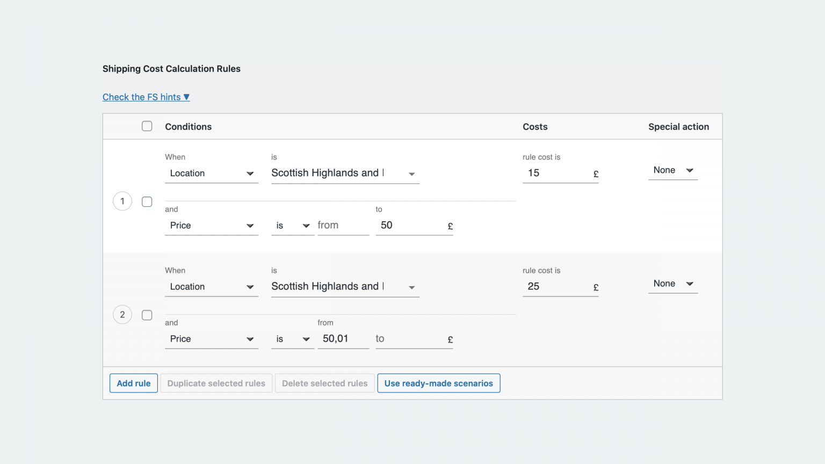Image resolution: width=825 pixels, height=464 pixels.
Task: Select the checkbox for rule 2
Action: 147,315
